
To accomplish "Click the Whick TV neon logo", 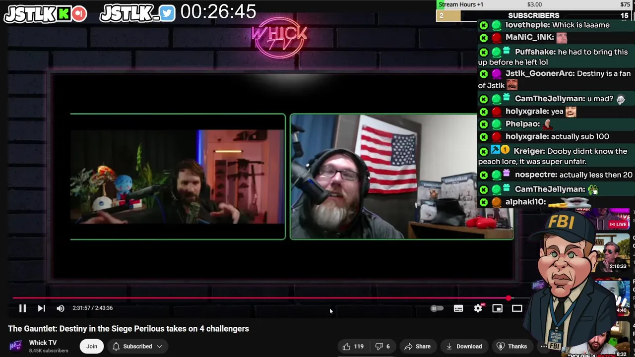I will coord(279,38).
